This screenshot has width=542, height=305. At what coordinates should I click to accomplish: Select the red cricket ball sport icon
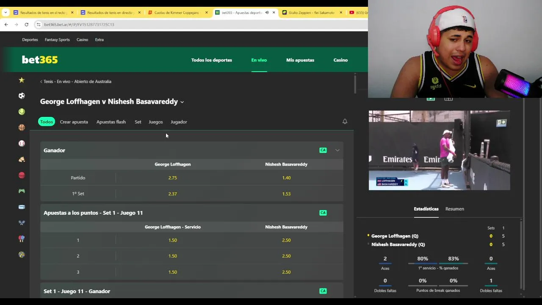(22, 175)
